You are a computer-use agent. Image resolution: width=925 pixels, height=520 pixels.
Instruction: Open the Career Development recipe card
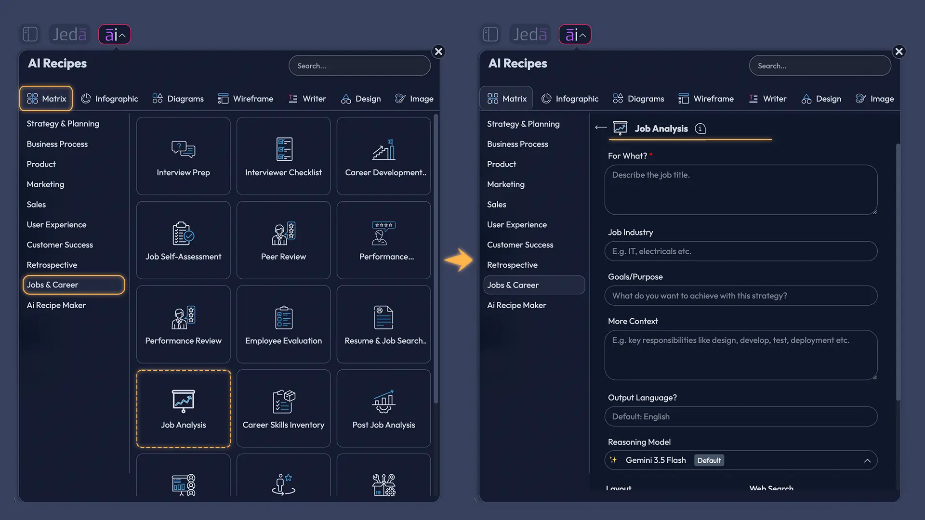click(x=383, y=156)
